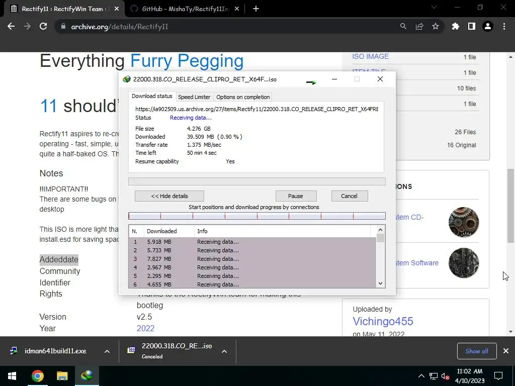The image size is (515, 386).
Task: Expand idman641build11.exe download options
Action: pos(107,351)
